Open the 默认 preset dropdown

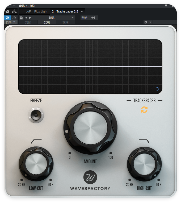tap(53, 18)
